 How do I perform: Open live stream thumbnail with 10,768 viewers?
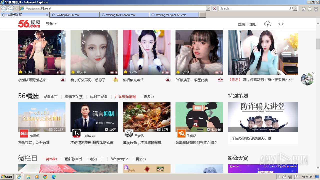(x=94, y=52)
